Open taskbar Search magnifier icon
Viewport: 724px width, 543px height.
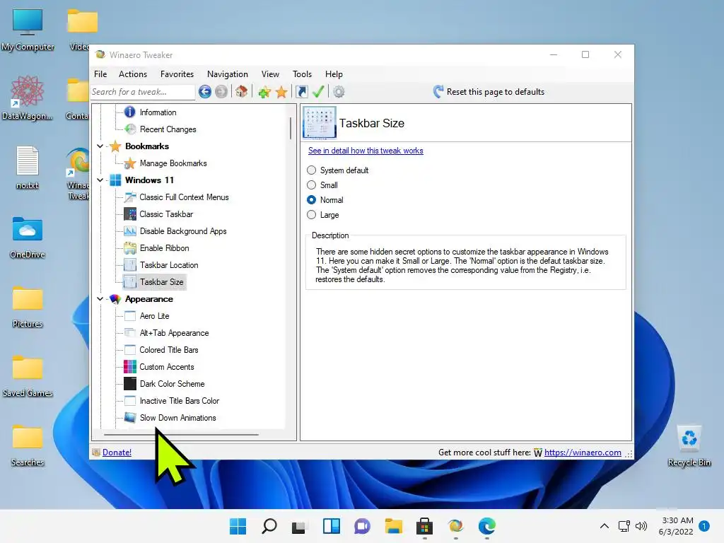tap(269, 526)
